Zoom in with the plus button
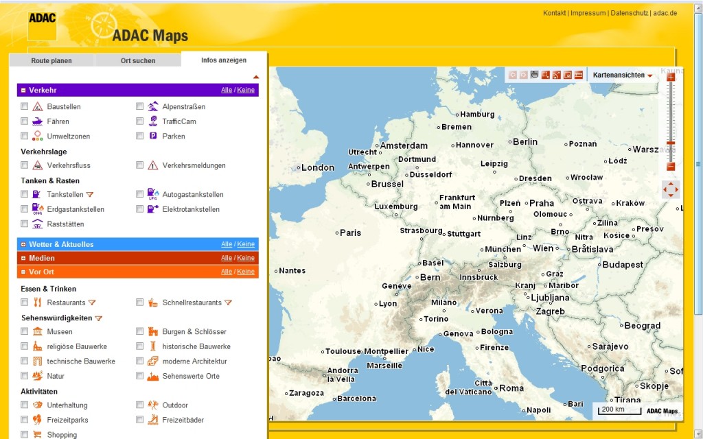This screenshot has width=703, height=439. [x=671, y=78]
